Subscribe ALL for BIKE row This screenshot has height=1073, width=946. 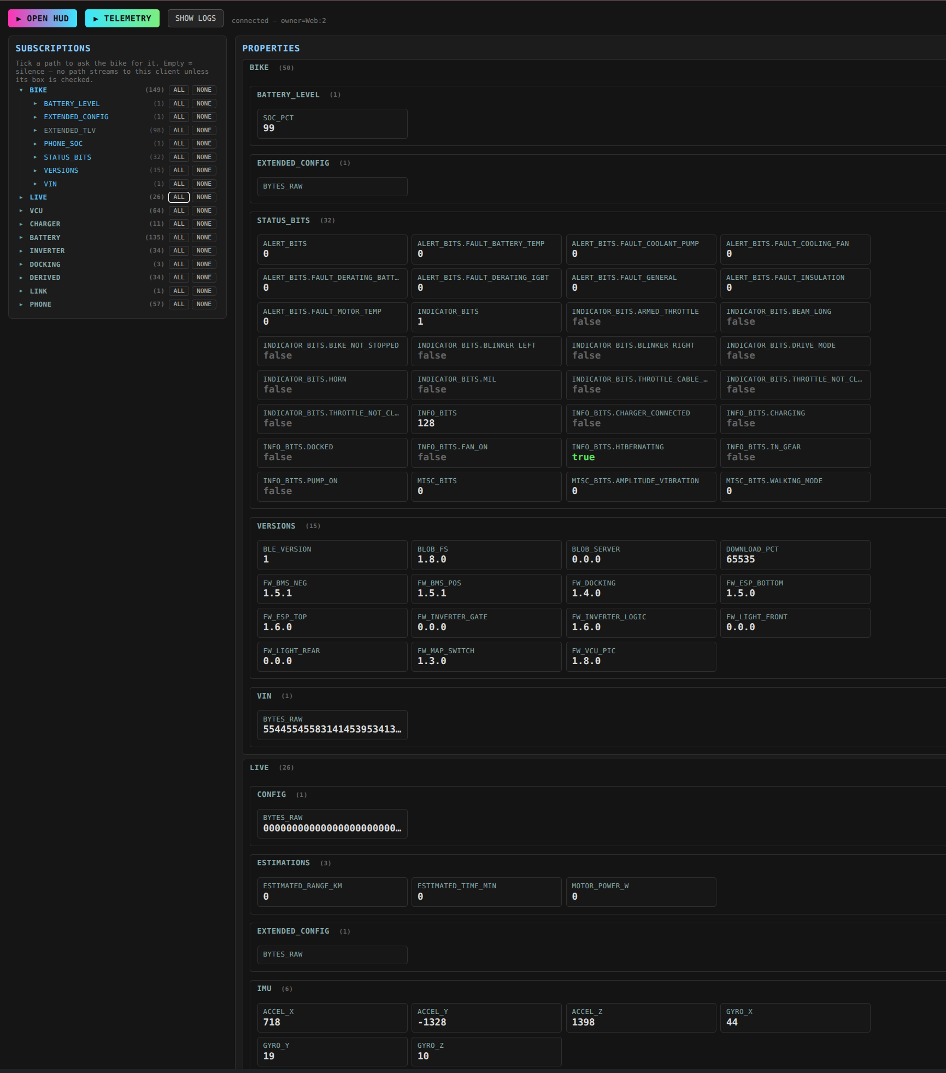coord(179,90)
